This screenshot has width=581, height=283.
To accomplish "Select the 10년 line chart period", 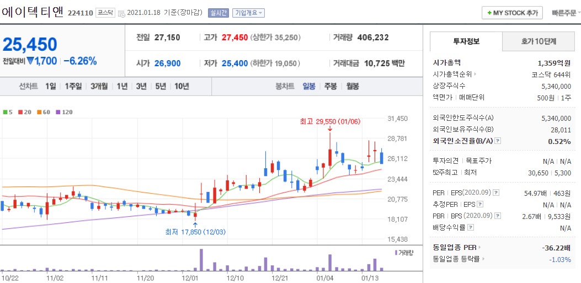I will coord(182,86).
